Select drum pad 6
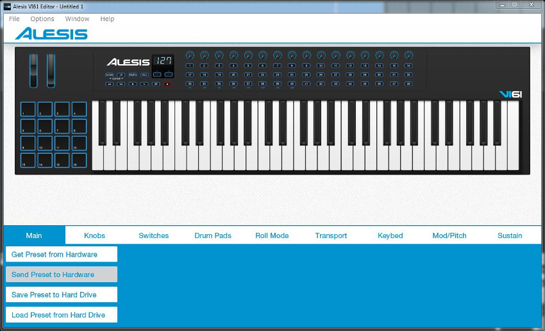The height and width of the screenshot is (331, 545). click(45, 126)
